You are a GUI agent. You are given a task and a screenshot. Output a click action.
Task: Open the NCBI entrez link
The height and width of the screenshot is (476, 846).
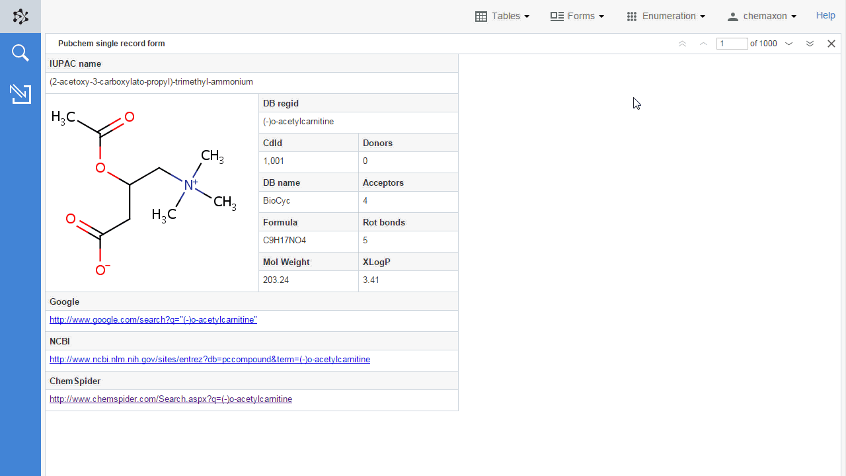coord(210,360)
